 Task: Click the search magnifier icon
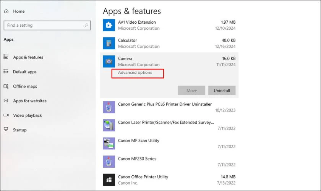pyautogui.click(x=86, y=25)
